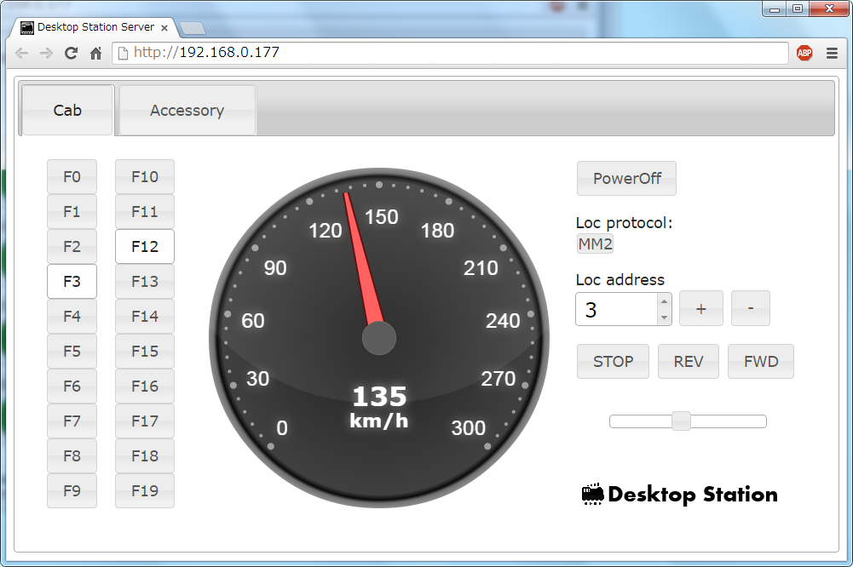Toggle function F8

coord(72,455)
